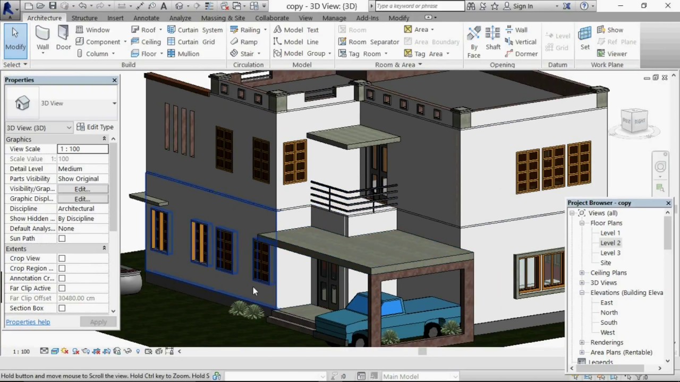Click the Edit Type button
This screenshot has width=680, height=382.
point(95,127)
